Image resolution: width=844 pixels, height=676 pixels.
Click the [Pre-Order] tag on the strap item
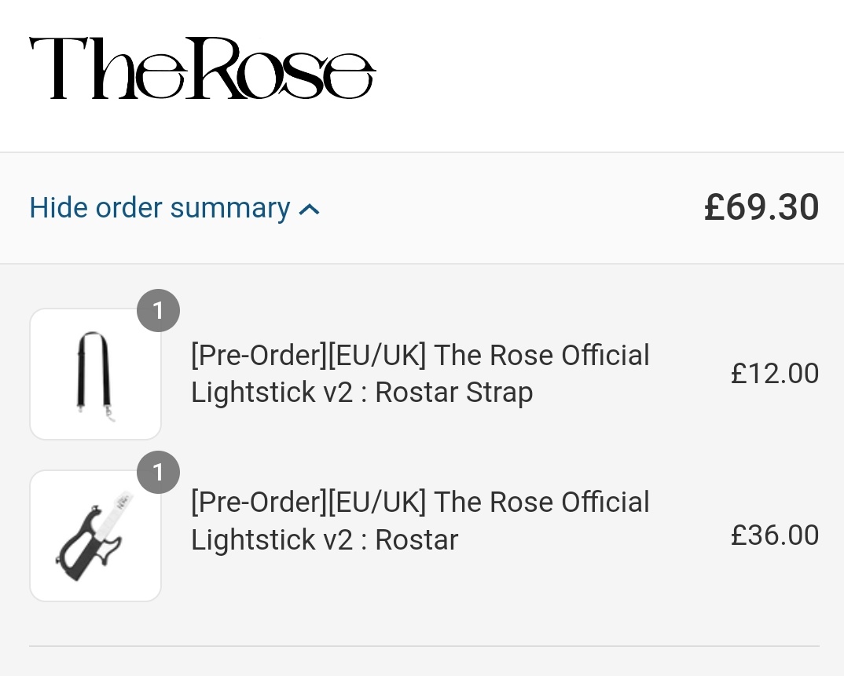(x=259, y=356)
